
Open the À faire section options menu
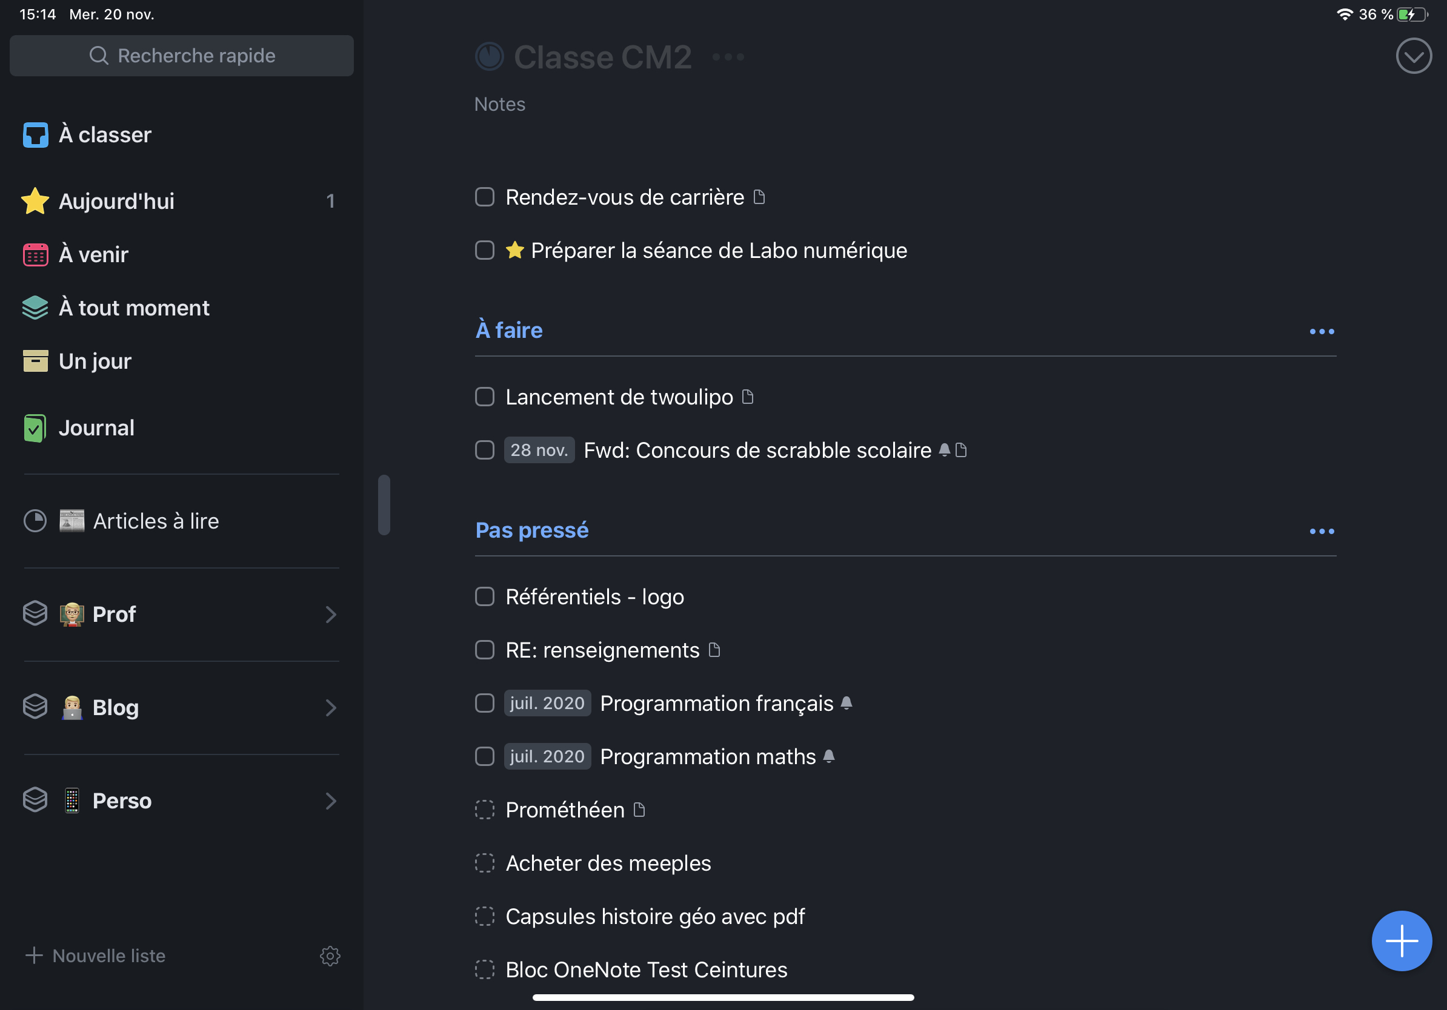pyautogui.click(x=1321, y=332)
